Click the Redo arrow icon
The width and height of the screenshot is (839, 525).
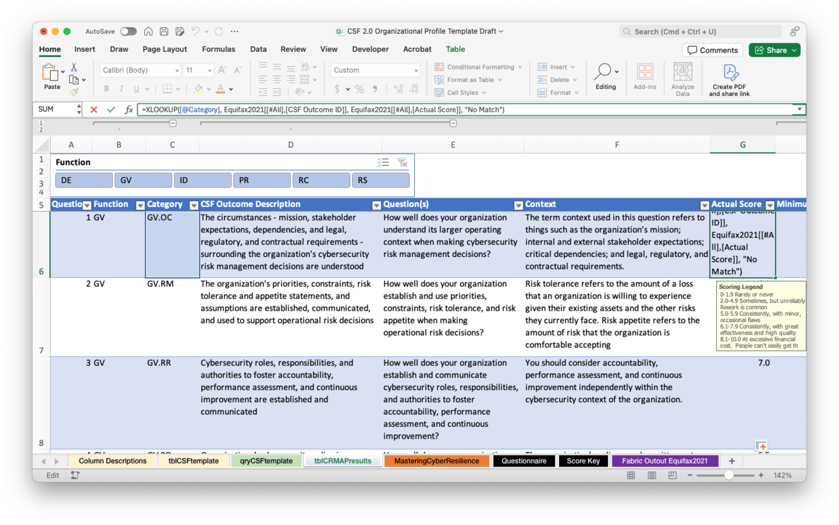pos(219,31)
